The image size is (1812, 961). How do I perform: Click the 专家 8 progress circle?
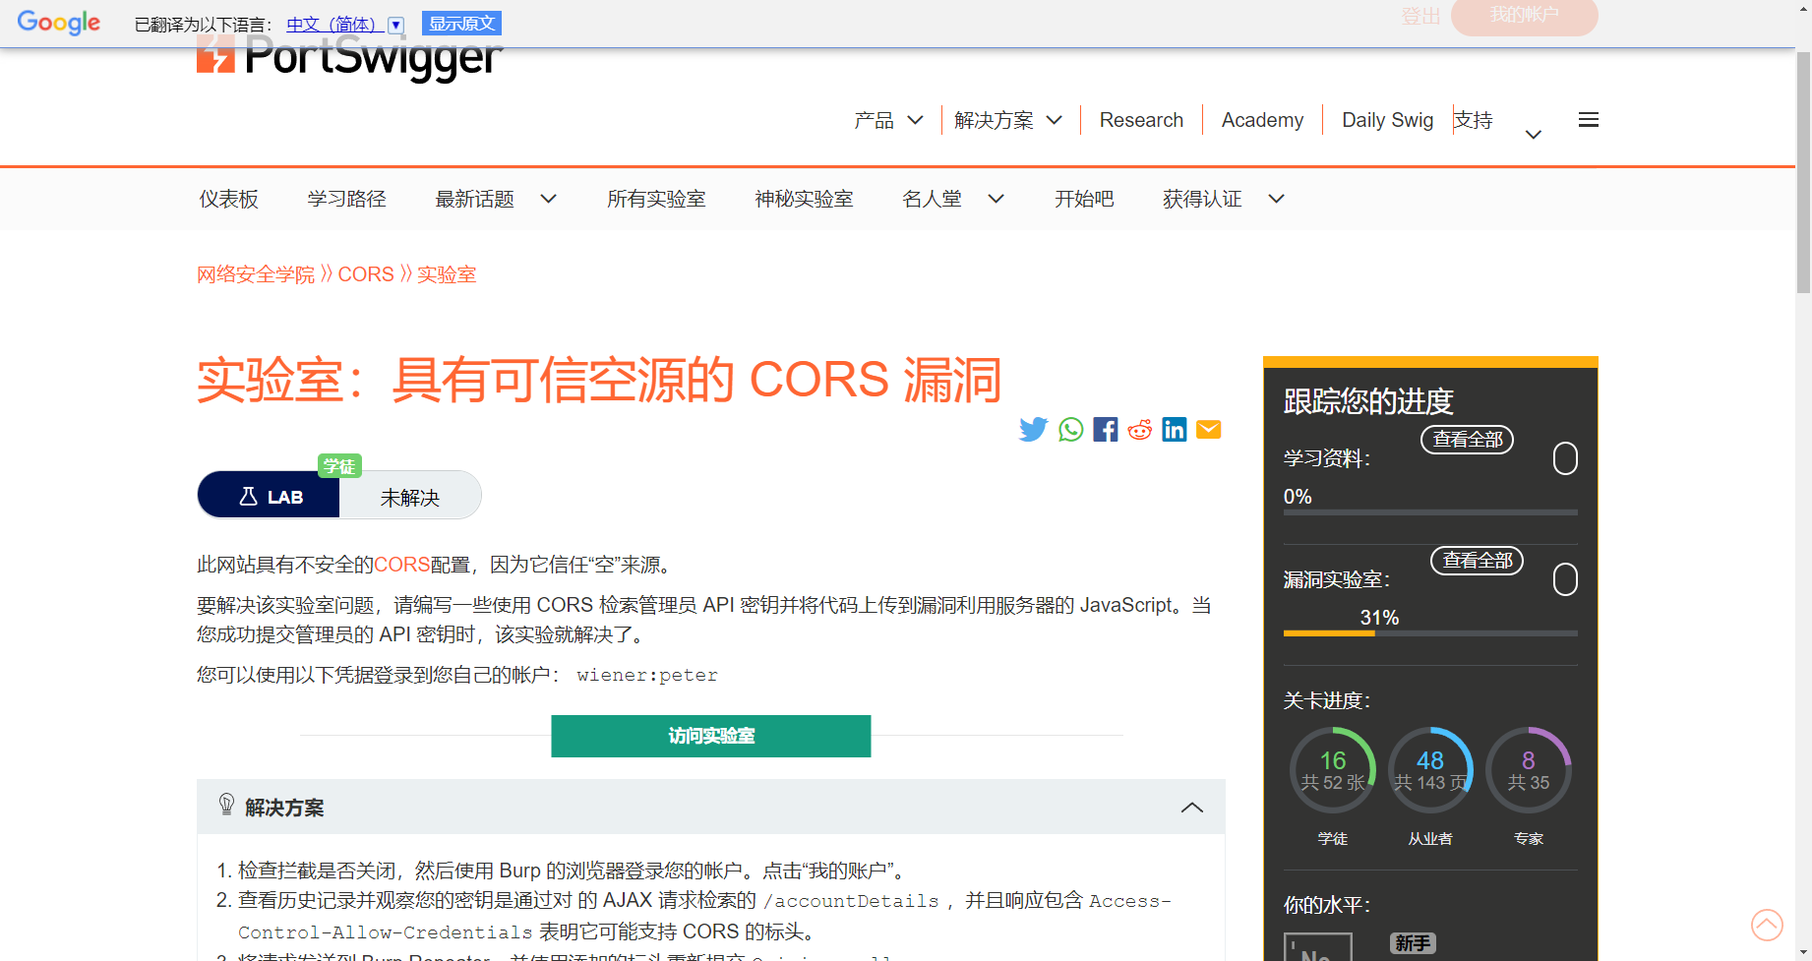tap(1528, 770)
